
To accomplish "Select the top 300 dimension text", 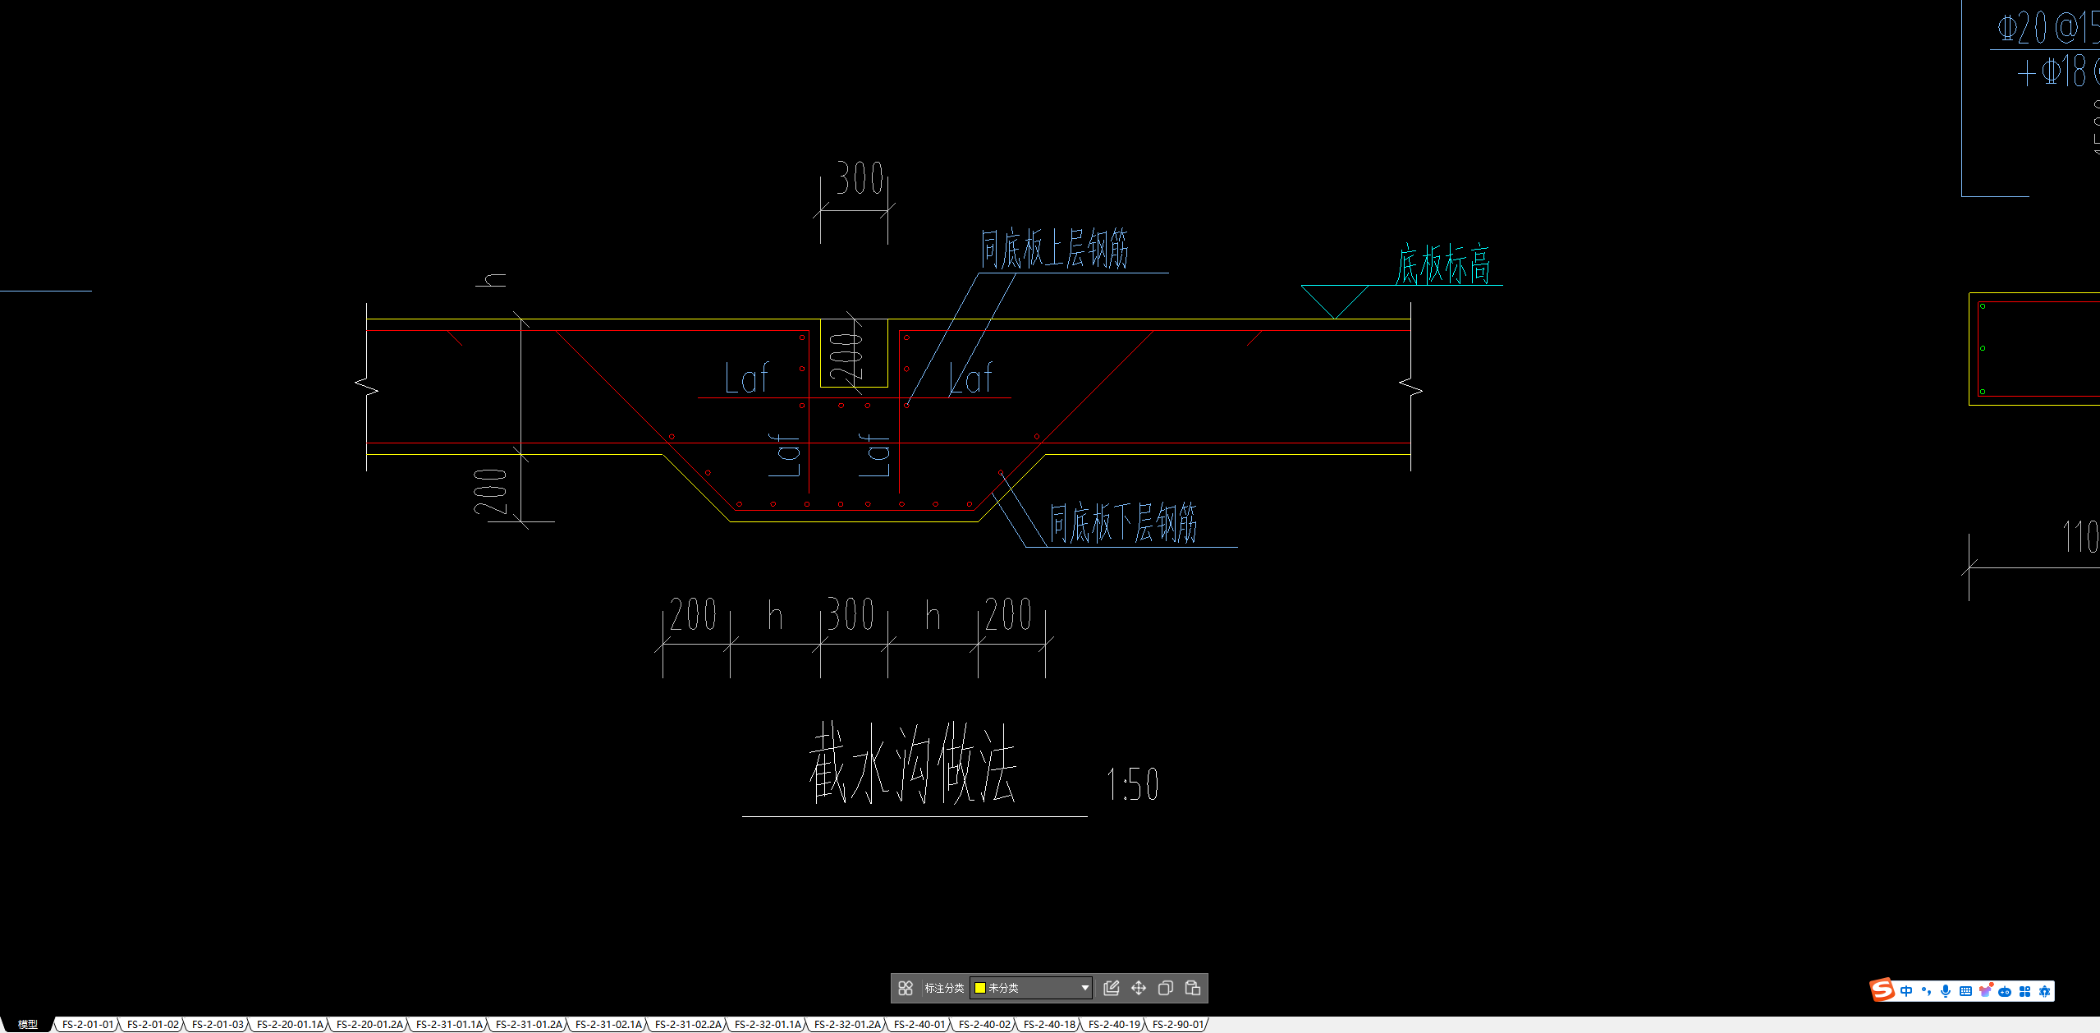I will click(860, 178).
